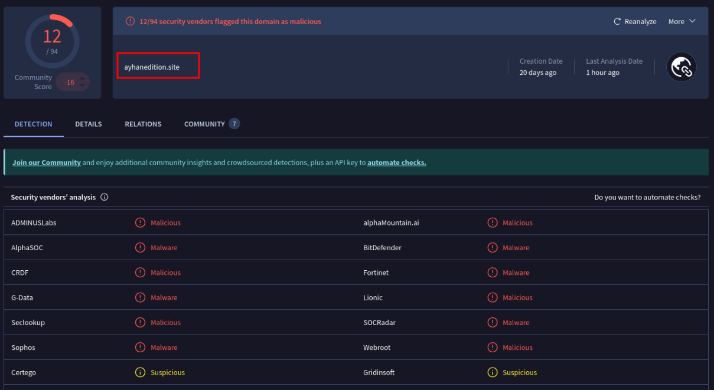Downvote the community score with the down arrow

click(x=83, y=86)
